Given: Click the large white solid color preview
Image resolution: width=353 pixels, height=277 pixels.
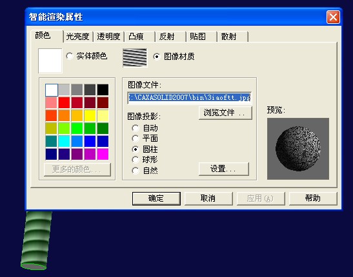Looking at the screenshot, I should click(50, 61).
